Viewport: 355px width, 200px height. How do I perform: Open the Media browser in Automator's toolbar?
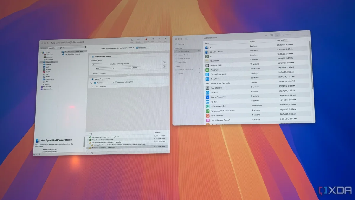tap(139, 39)
